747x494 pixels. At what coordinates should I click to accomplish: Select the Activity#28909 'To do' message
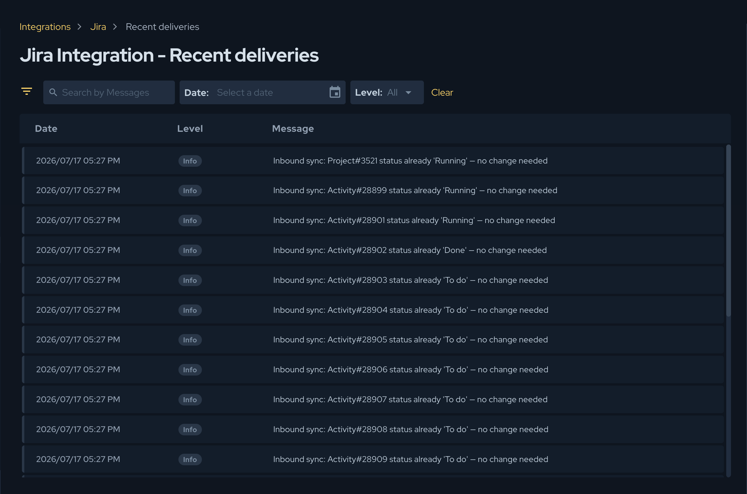pyautogui.click(x=411, y=459)
